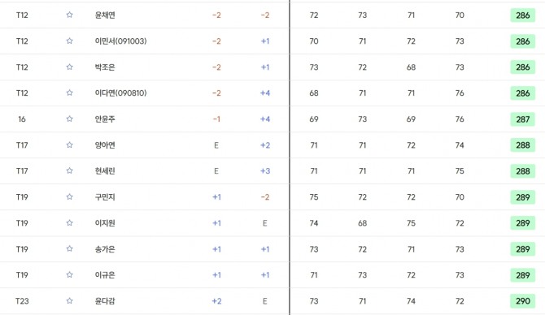Click total score 287 badge
The height and width of the screenshot is (315, 545).
tap(523, 119)
